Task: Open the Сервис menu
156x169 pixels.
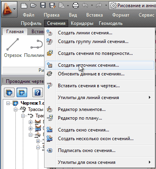Action: pos(147,15)
